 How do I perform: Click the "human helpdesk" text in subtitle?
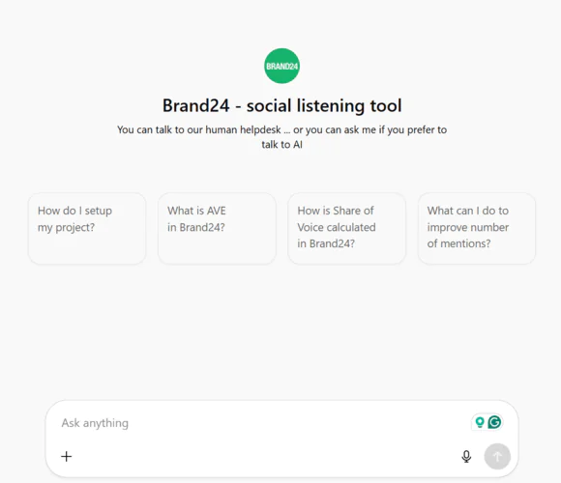243,129
